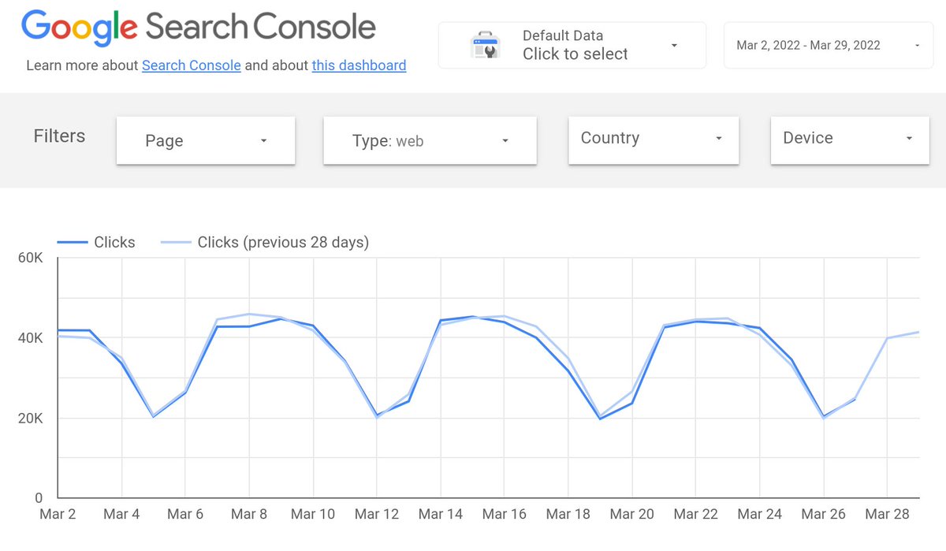
Task: Open the Page filter dropdown
Action: click(x=206, y=140)
